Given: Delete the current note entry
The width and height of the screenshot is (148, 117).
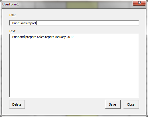Looking at the screenshot, I should click(17, 104).
